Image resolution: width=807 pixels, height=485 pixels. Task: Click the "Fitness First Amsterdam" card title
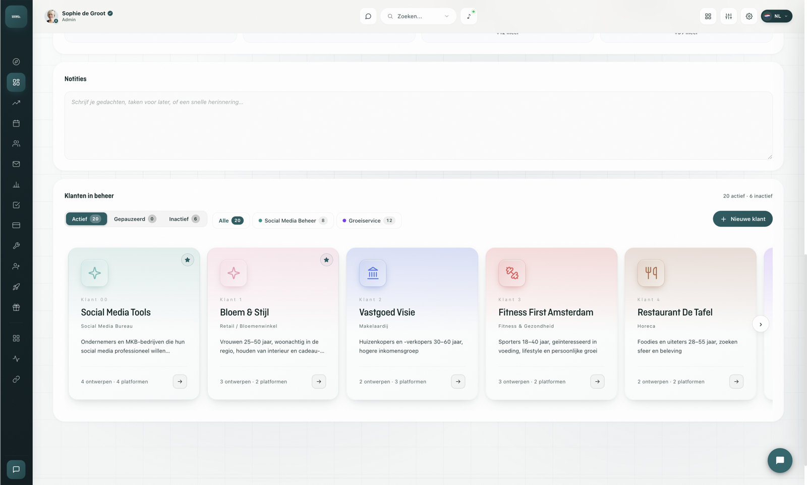pyautogui.click(x=546, y=312)
